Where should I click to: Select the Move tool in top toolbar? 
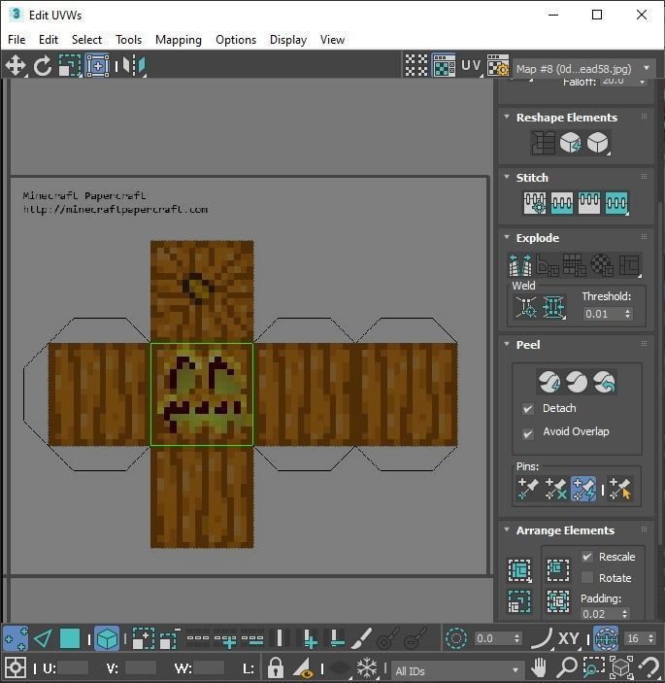click(16, 66)
